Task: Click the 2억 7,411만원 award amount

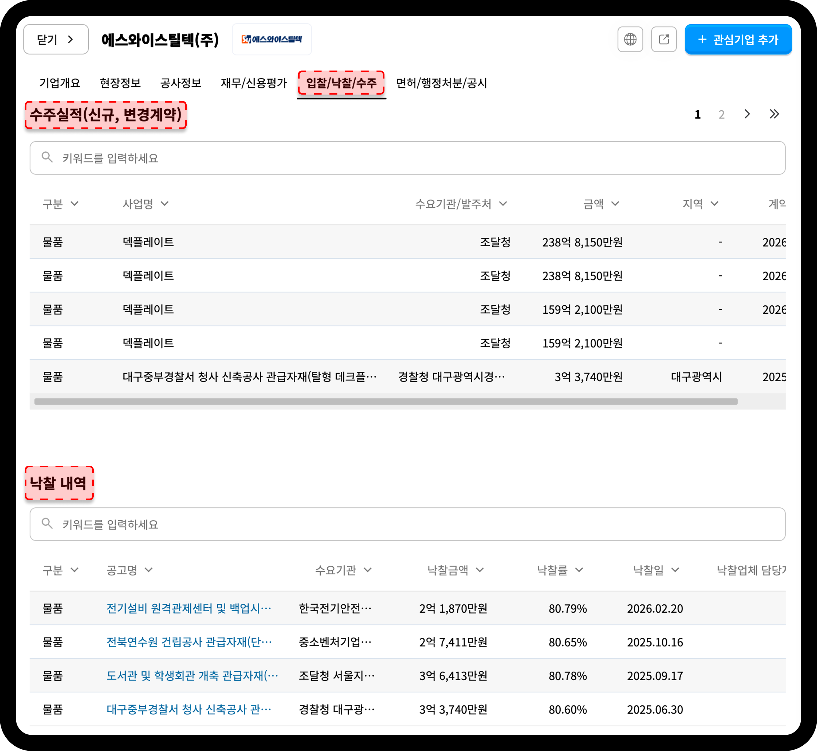Action: pyautogui.click(x=453, y=642)
